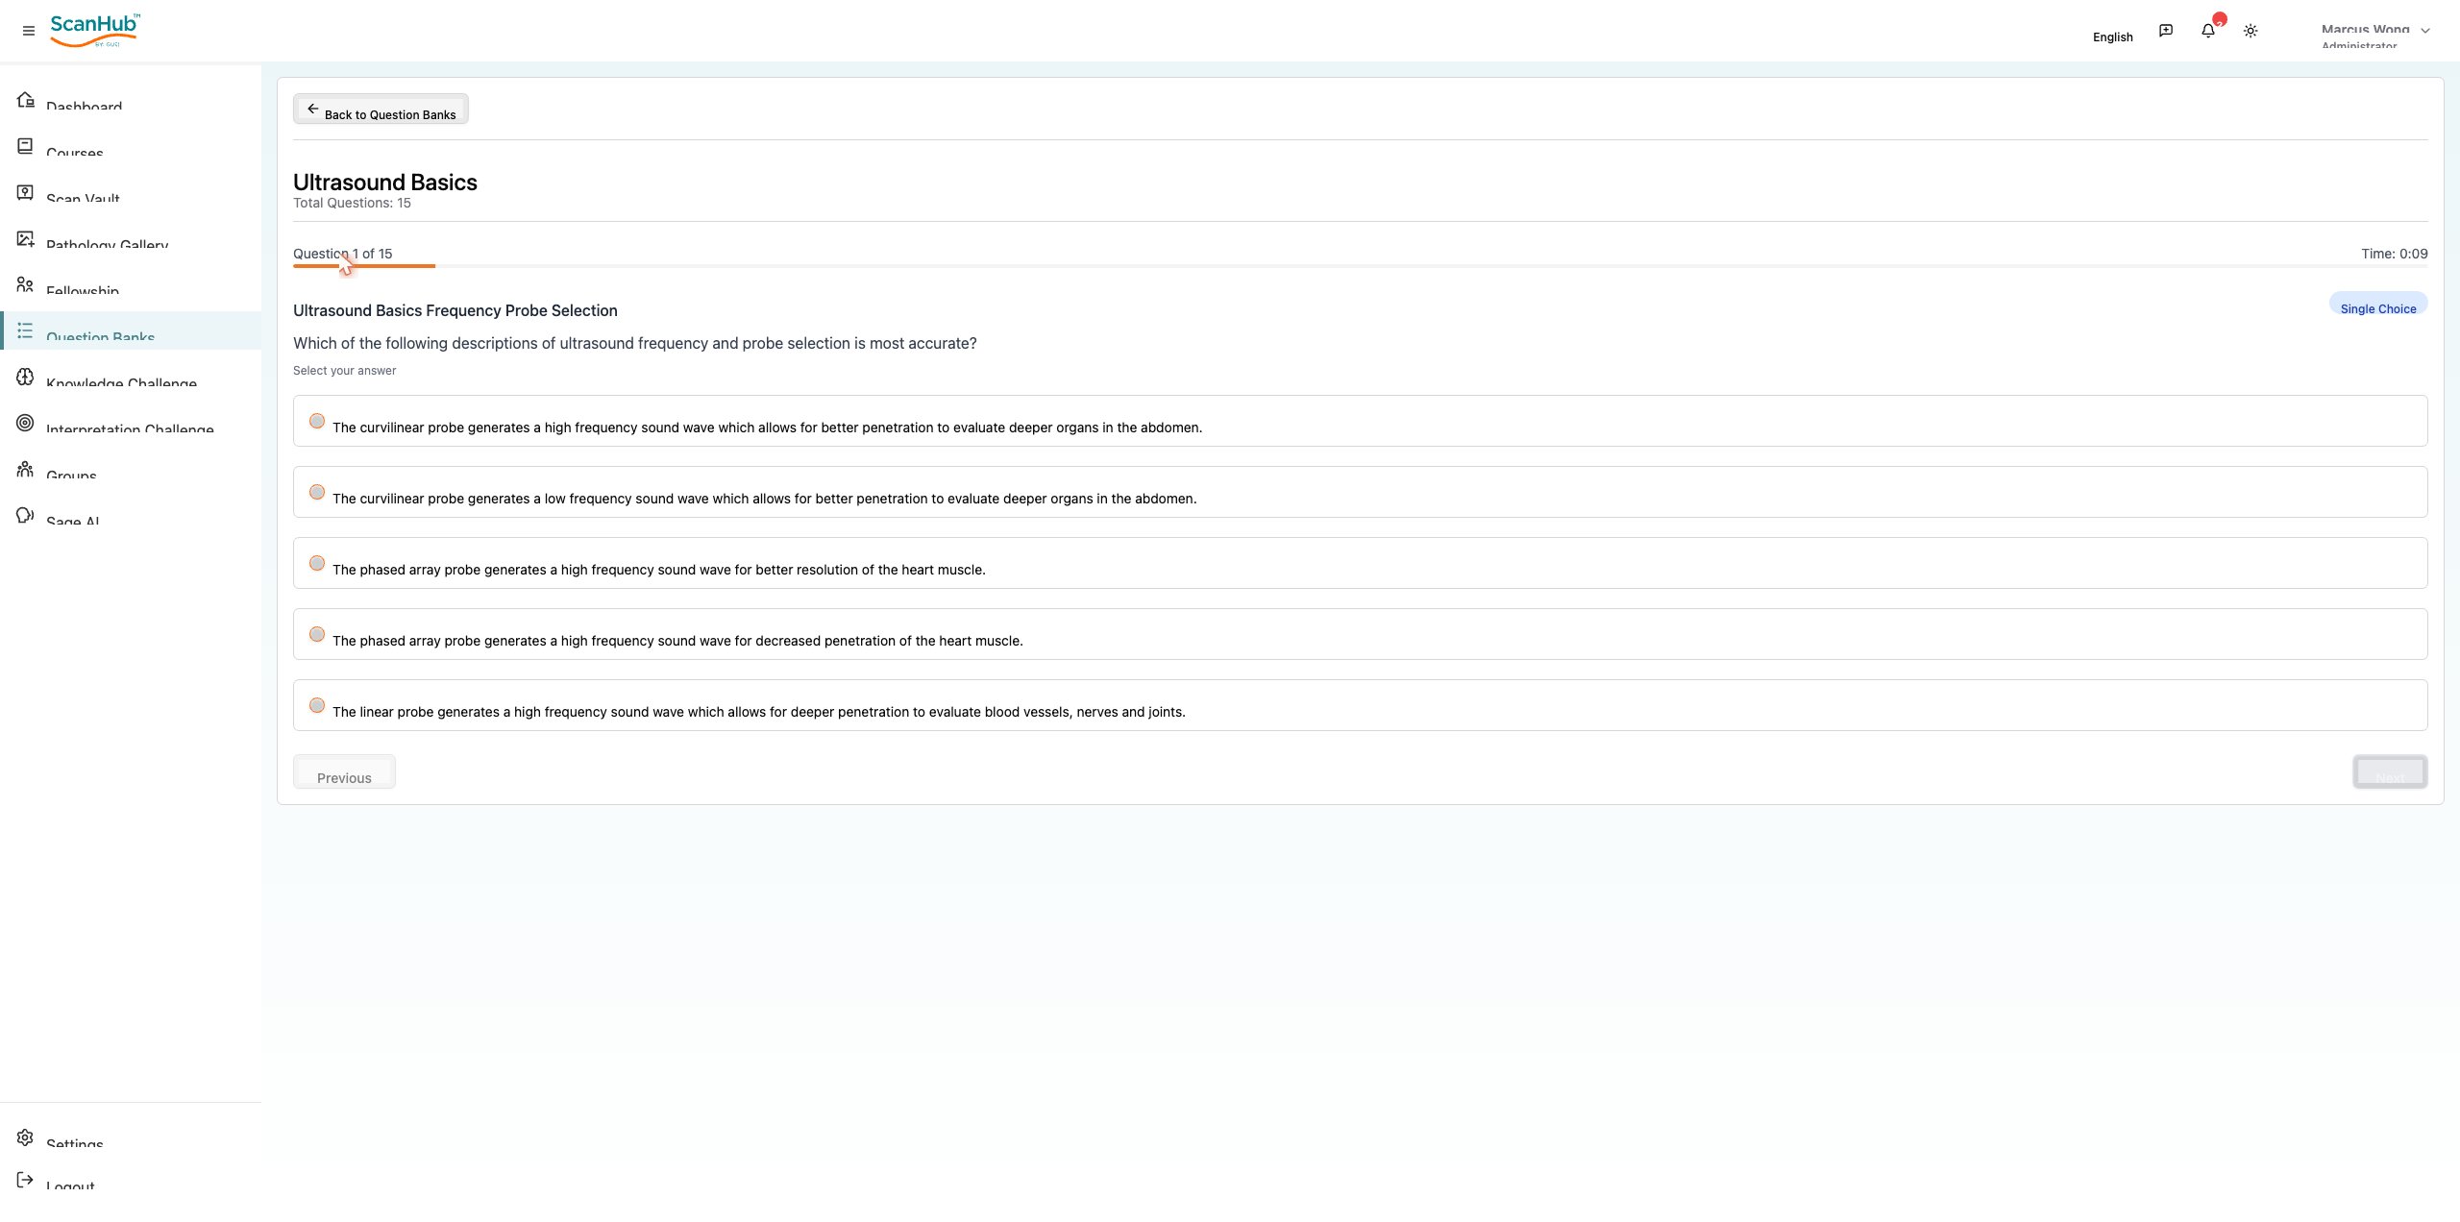Click the Previous button
2460x1222 pixels.
point(344,771)
